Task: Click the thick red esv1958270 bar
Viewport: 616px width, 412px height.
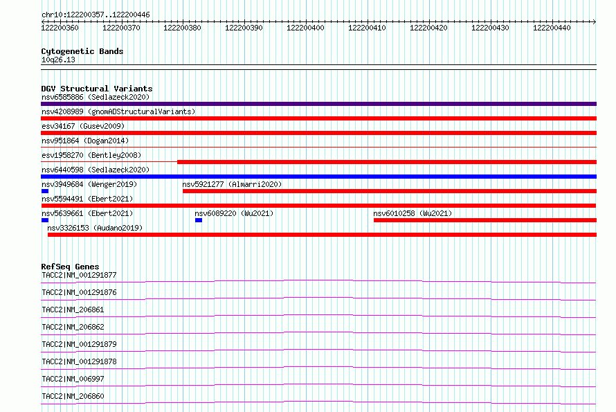Action: click(387, 162)
